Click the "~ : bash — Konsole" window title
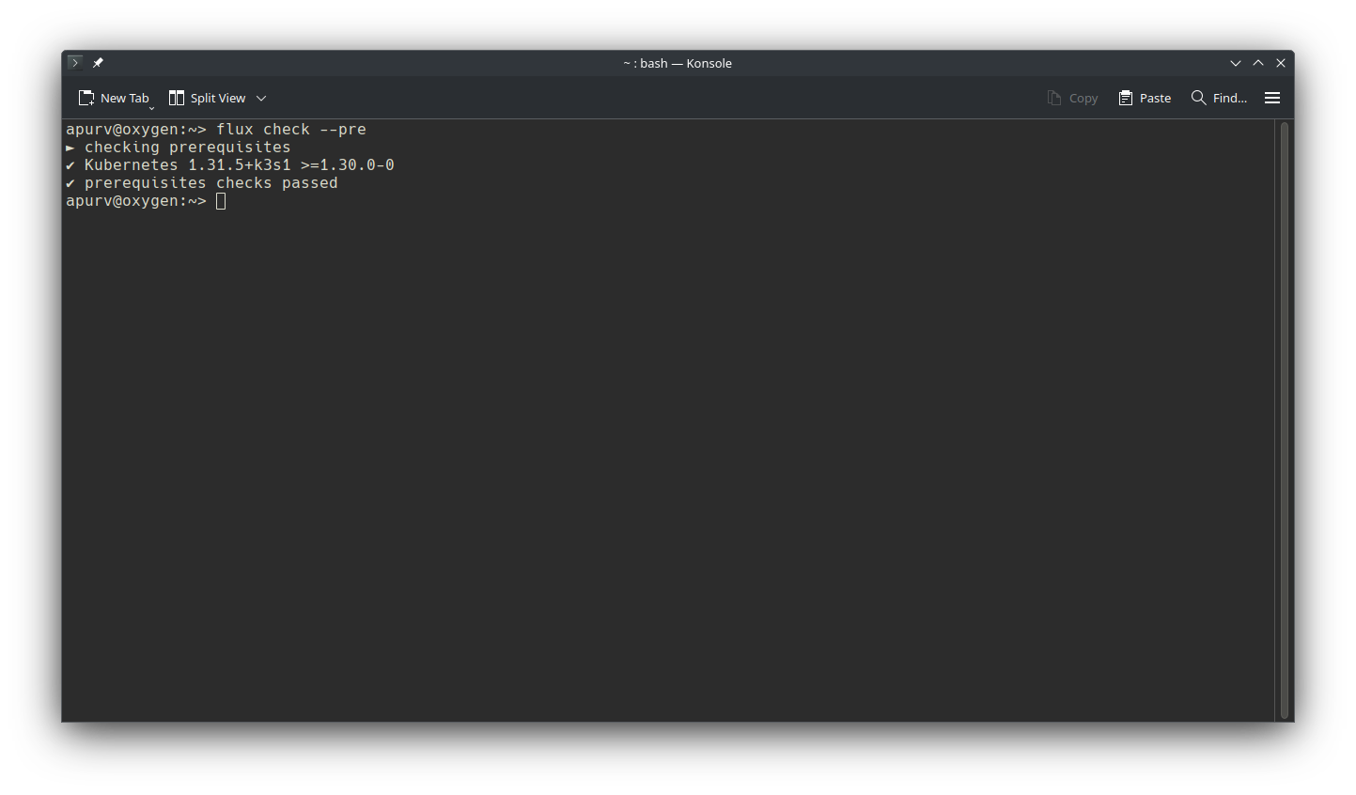 677,63
